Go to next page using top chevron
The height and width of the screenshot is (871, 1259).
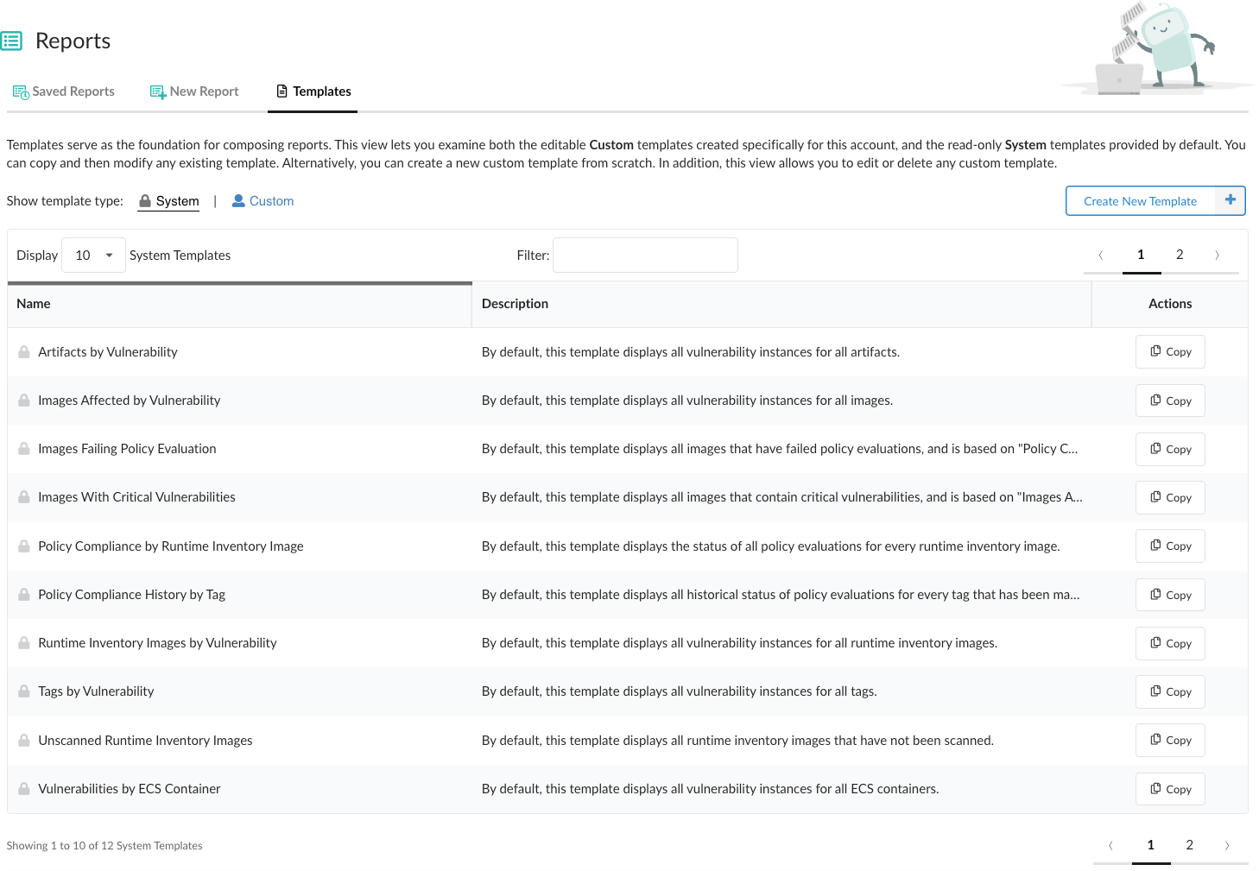tap(1218, 255)
